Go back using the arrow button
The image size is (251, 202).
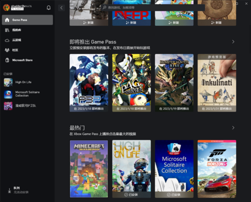(x=61, y=8)
